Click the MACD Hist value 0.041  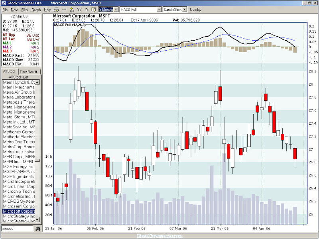(34, 64)
